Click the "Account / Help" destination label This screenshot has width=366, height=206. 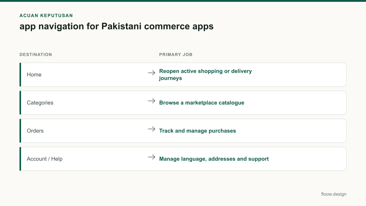coord(45,159)
